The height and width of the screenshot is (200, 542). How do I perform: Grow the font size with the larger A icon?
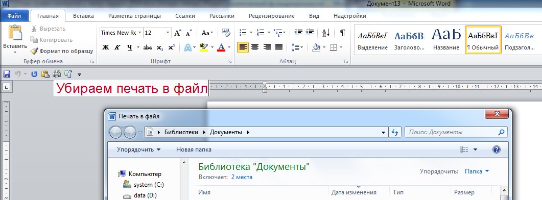177,33
